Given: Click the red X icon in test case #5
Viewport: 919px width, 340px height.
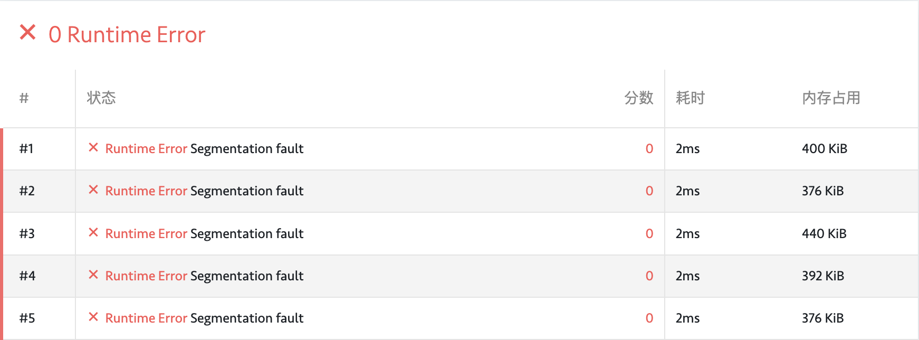Looking at the screenshot, I should pyautogui.click(x=93, y=317).
